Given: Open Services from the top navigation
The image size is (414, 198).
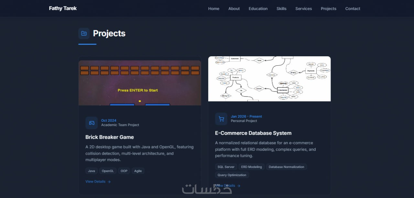Looking at the screenshot, I should tap(303, 9).
